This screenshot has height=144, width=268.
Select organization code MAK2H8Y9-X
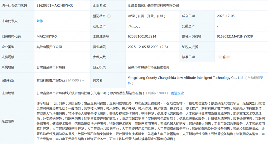(x=47, y=36)
